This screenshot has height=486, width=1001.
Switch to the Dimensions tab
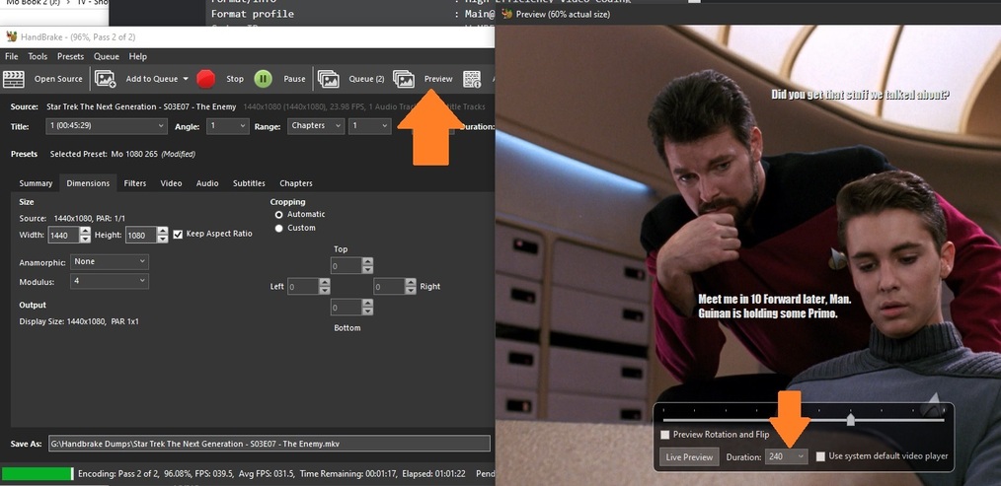88,183
